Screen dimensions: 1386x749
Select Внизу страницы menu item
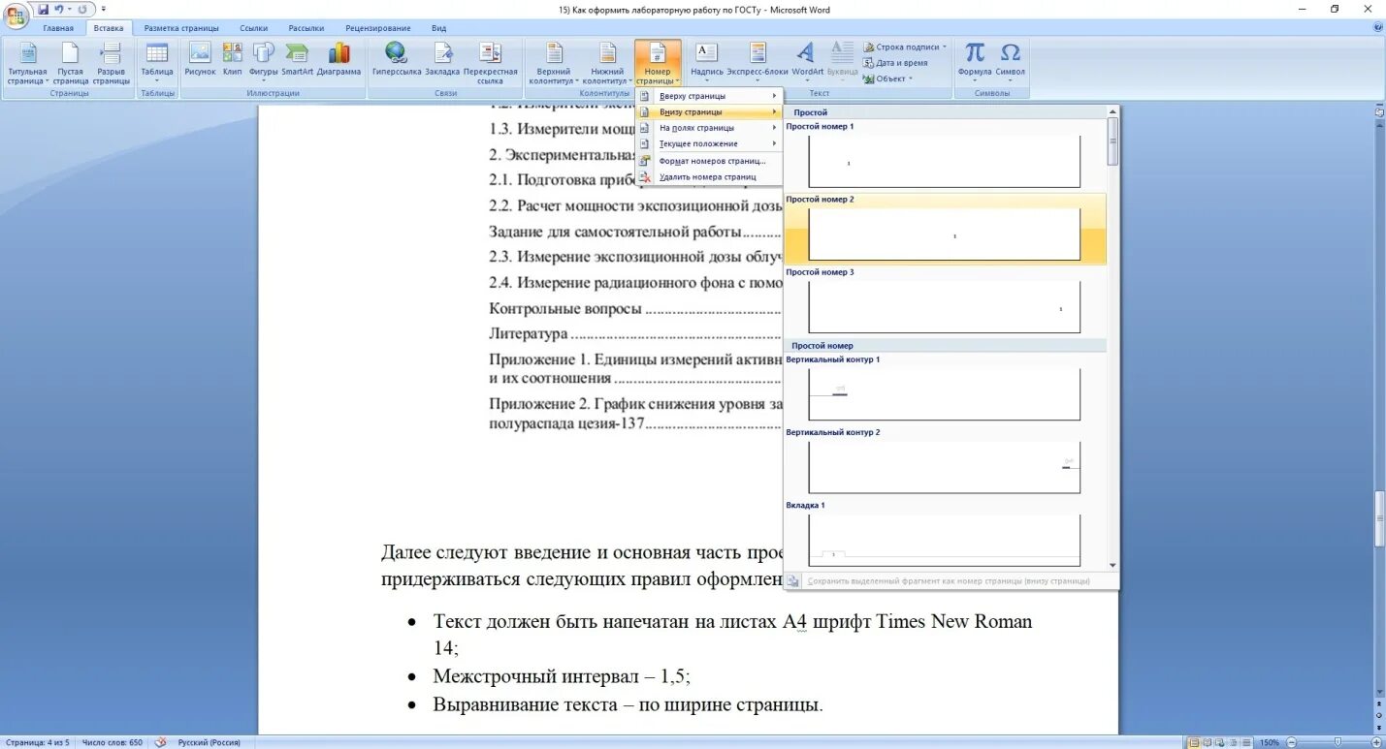pyautogui.click(x=709, y=111)
